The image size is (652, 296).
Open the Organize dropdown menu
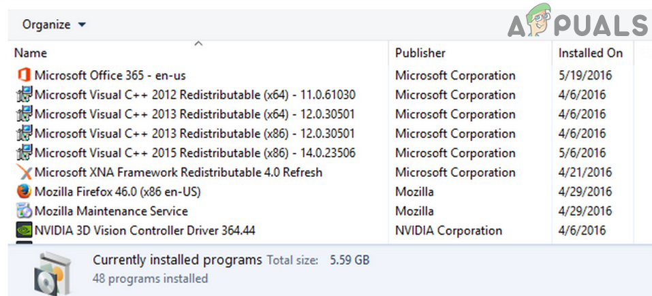click(x=54, y=24)
